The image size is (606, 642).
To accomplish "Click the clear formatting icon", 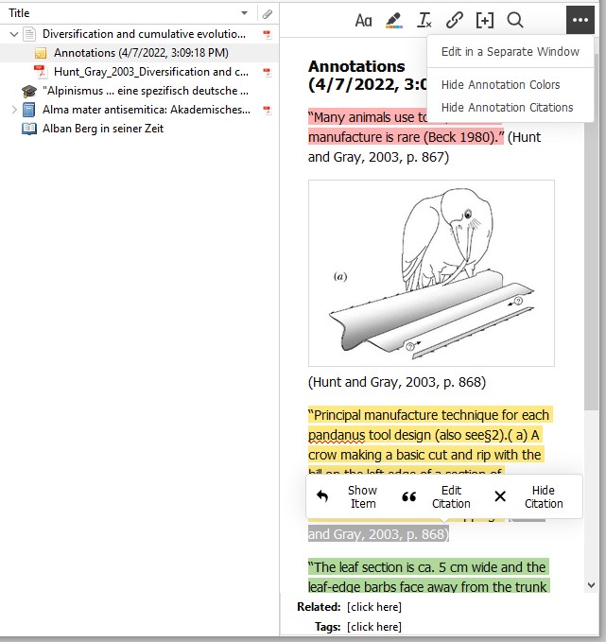I will [424, 20].
